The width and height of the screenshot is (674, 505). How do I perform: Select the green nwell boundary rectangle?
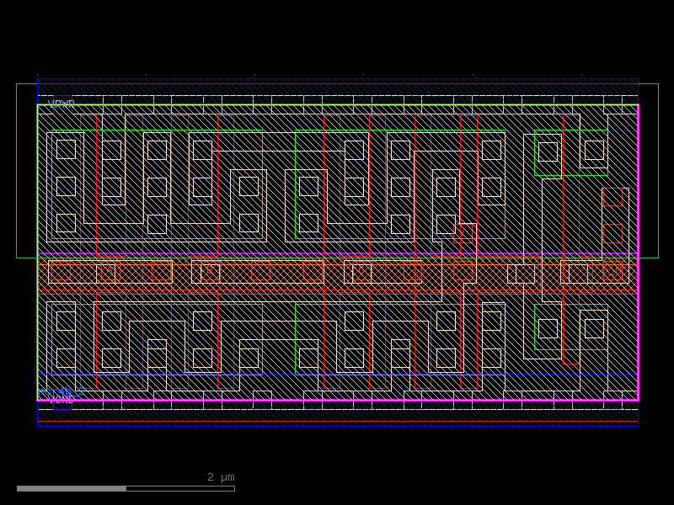click(659, 168)
